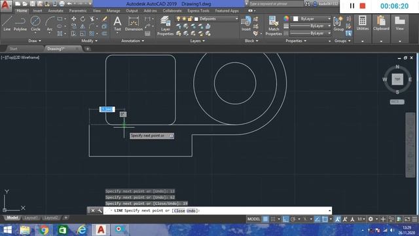
Task: Click the MODEL space button
Action: 253,219
